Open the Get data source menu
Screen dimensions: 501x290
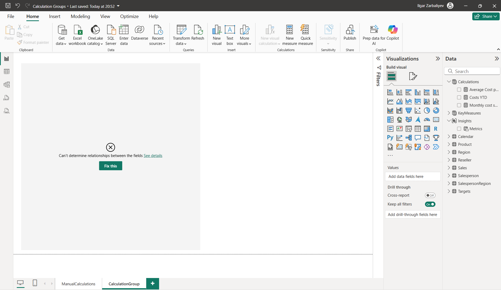pos(61,35)
